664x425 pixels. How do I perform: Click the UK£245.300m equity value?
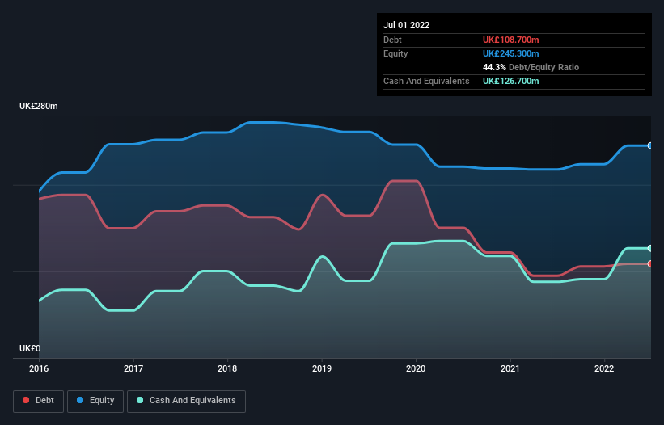click(510, 53)
